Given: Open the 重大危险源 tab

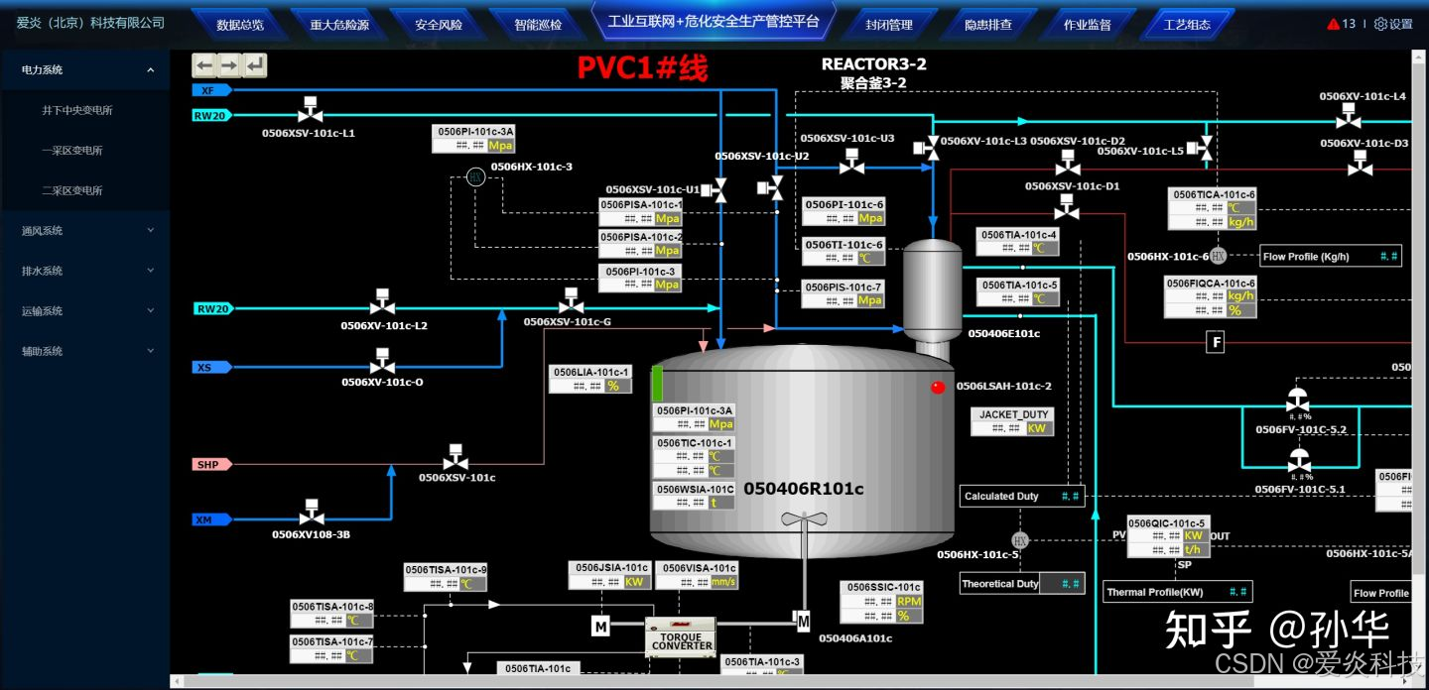Looking at the screenshot, I should click(339, 25).
